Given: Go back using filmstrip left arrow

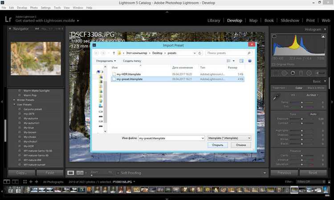Looking at the screenshot, I should (x=31, y=182).
